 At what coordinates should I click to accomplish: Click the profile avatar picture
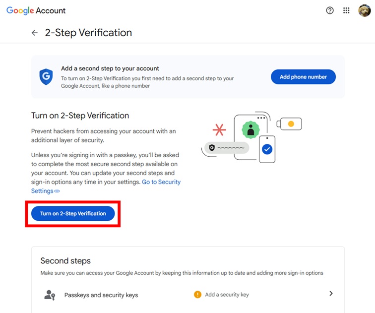[365, 10]
